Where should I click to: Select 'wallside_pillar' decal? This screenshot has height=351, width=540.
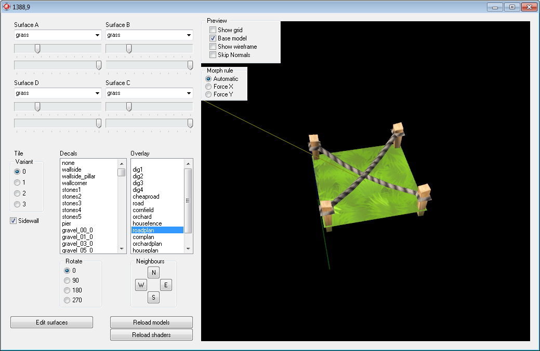point(89,176)
